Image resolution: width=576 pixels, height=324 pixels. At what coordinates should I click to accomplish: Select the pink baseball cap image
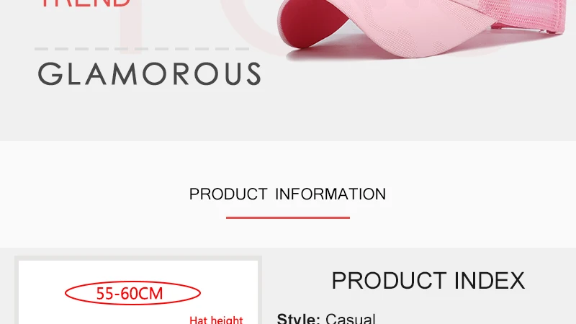pos(422,28)
